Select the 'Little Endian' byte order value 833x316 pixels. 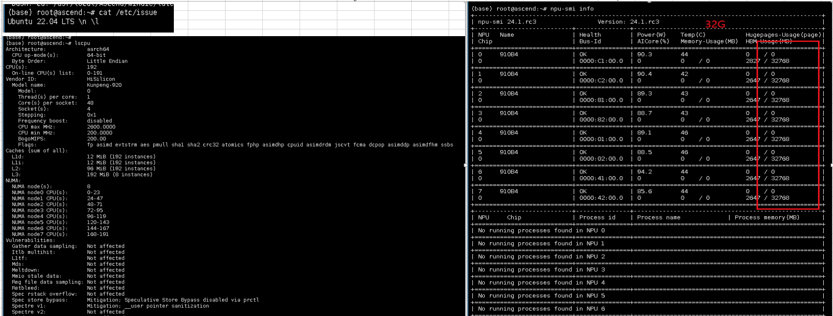tap(107, 61)
